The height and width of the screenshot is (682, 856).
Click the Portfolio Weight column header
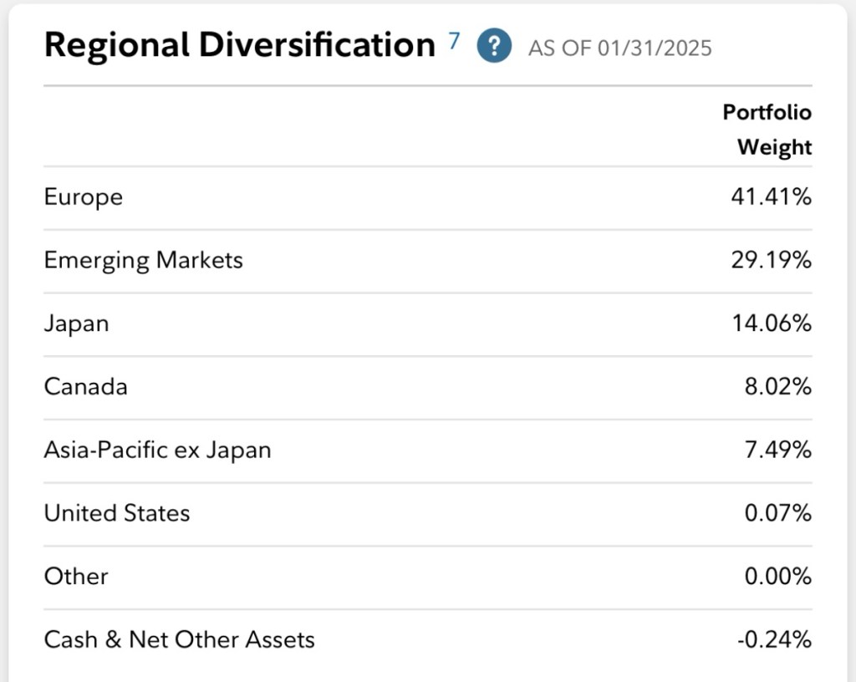[767, 130]
